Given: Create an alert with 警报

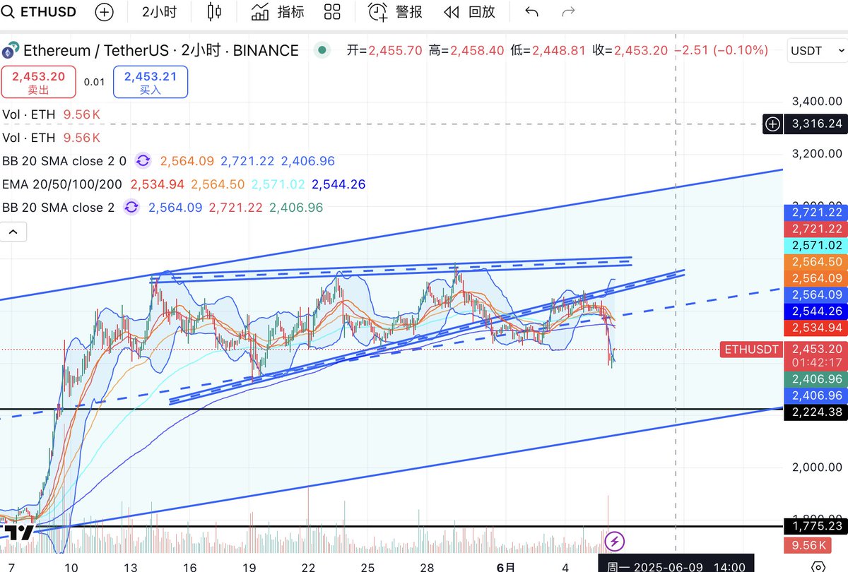Looking at the screenshot, I should [395, 12].
